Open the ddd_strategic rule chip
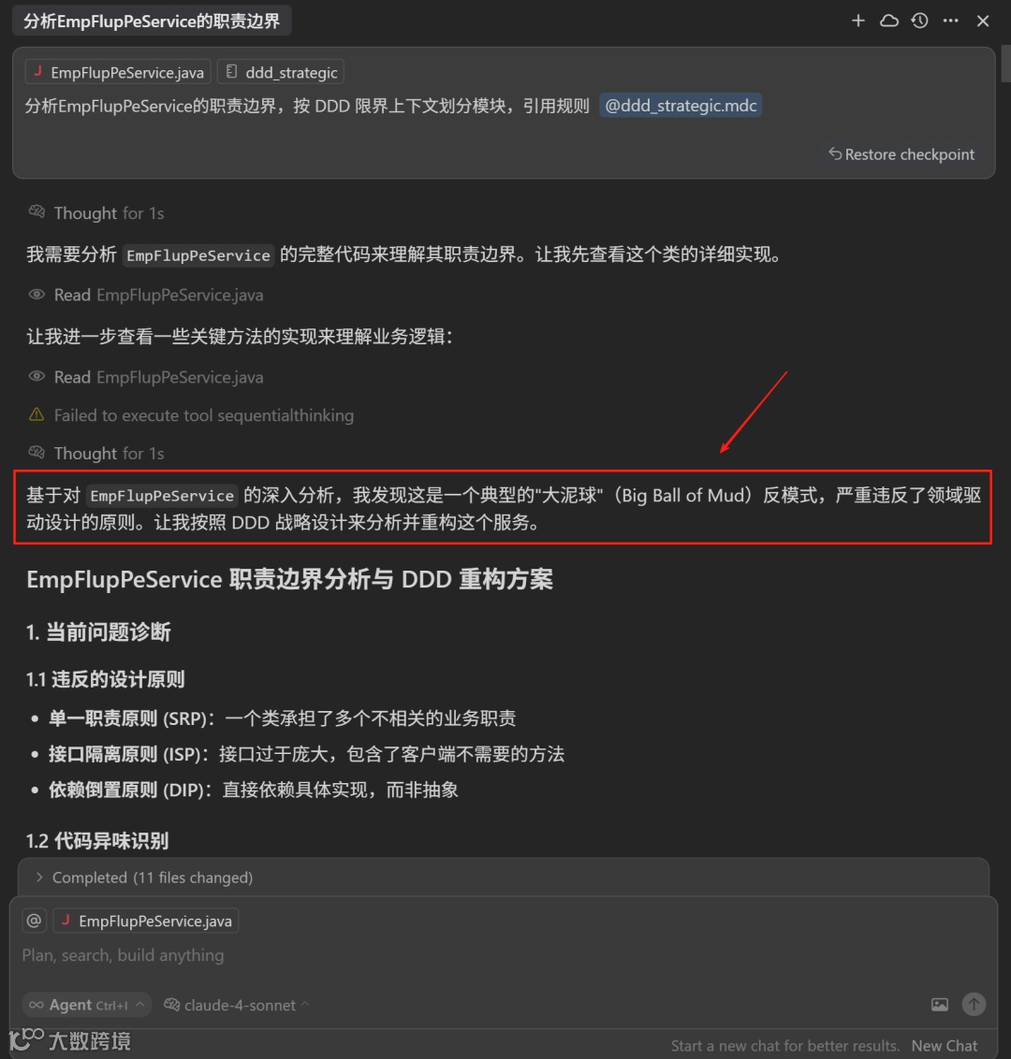Screen dimensions: 1011x1059 pyautogui.click(x=281, y=72)
